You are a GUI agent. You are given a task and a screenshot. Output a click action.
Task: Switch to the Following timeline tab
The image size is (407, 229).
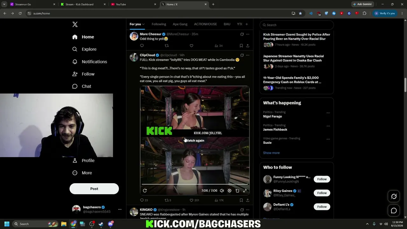[159, 24]
